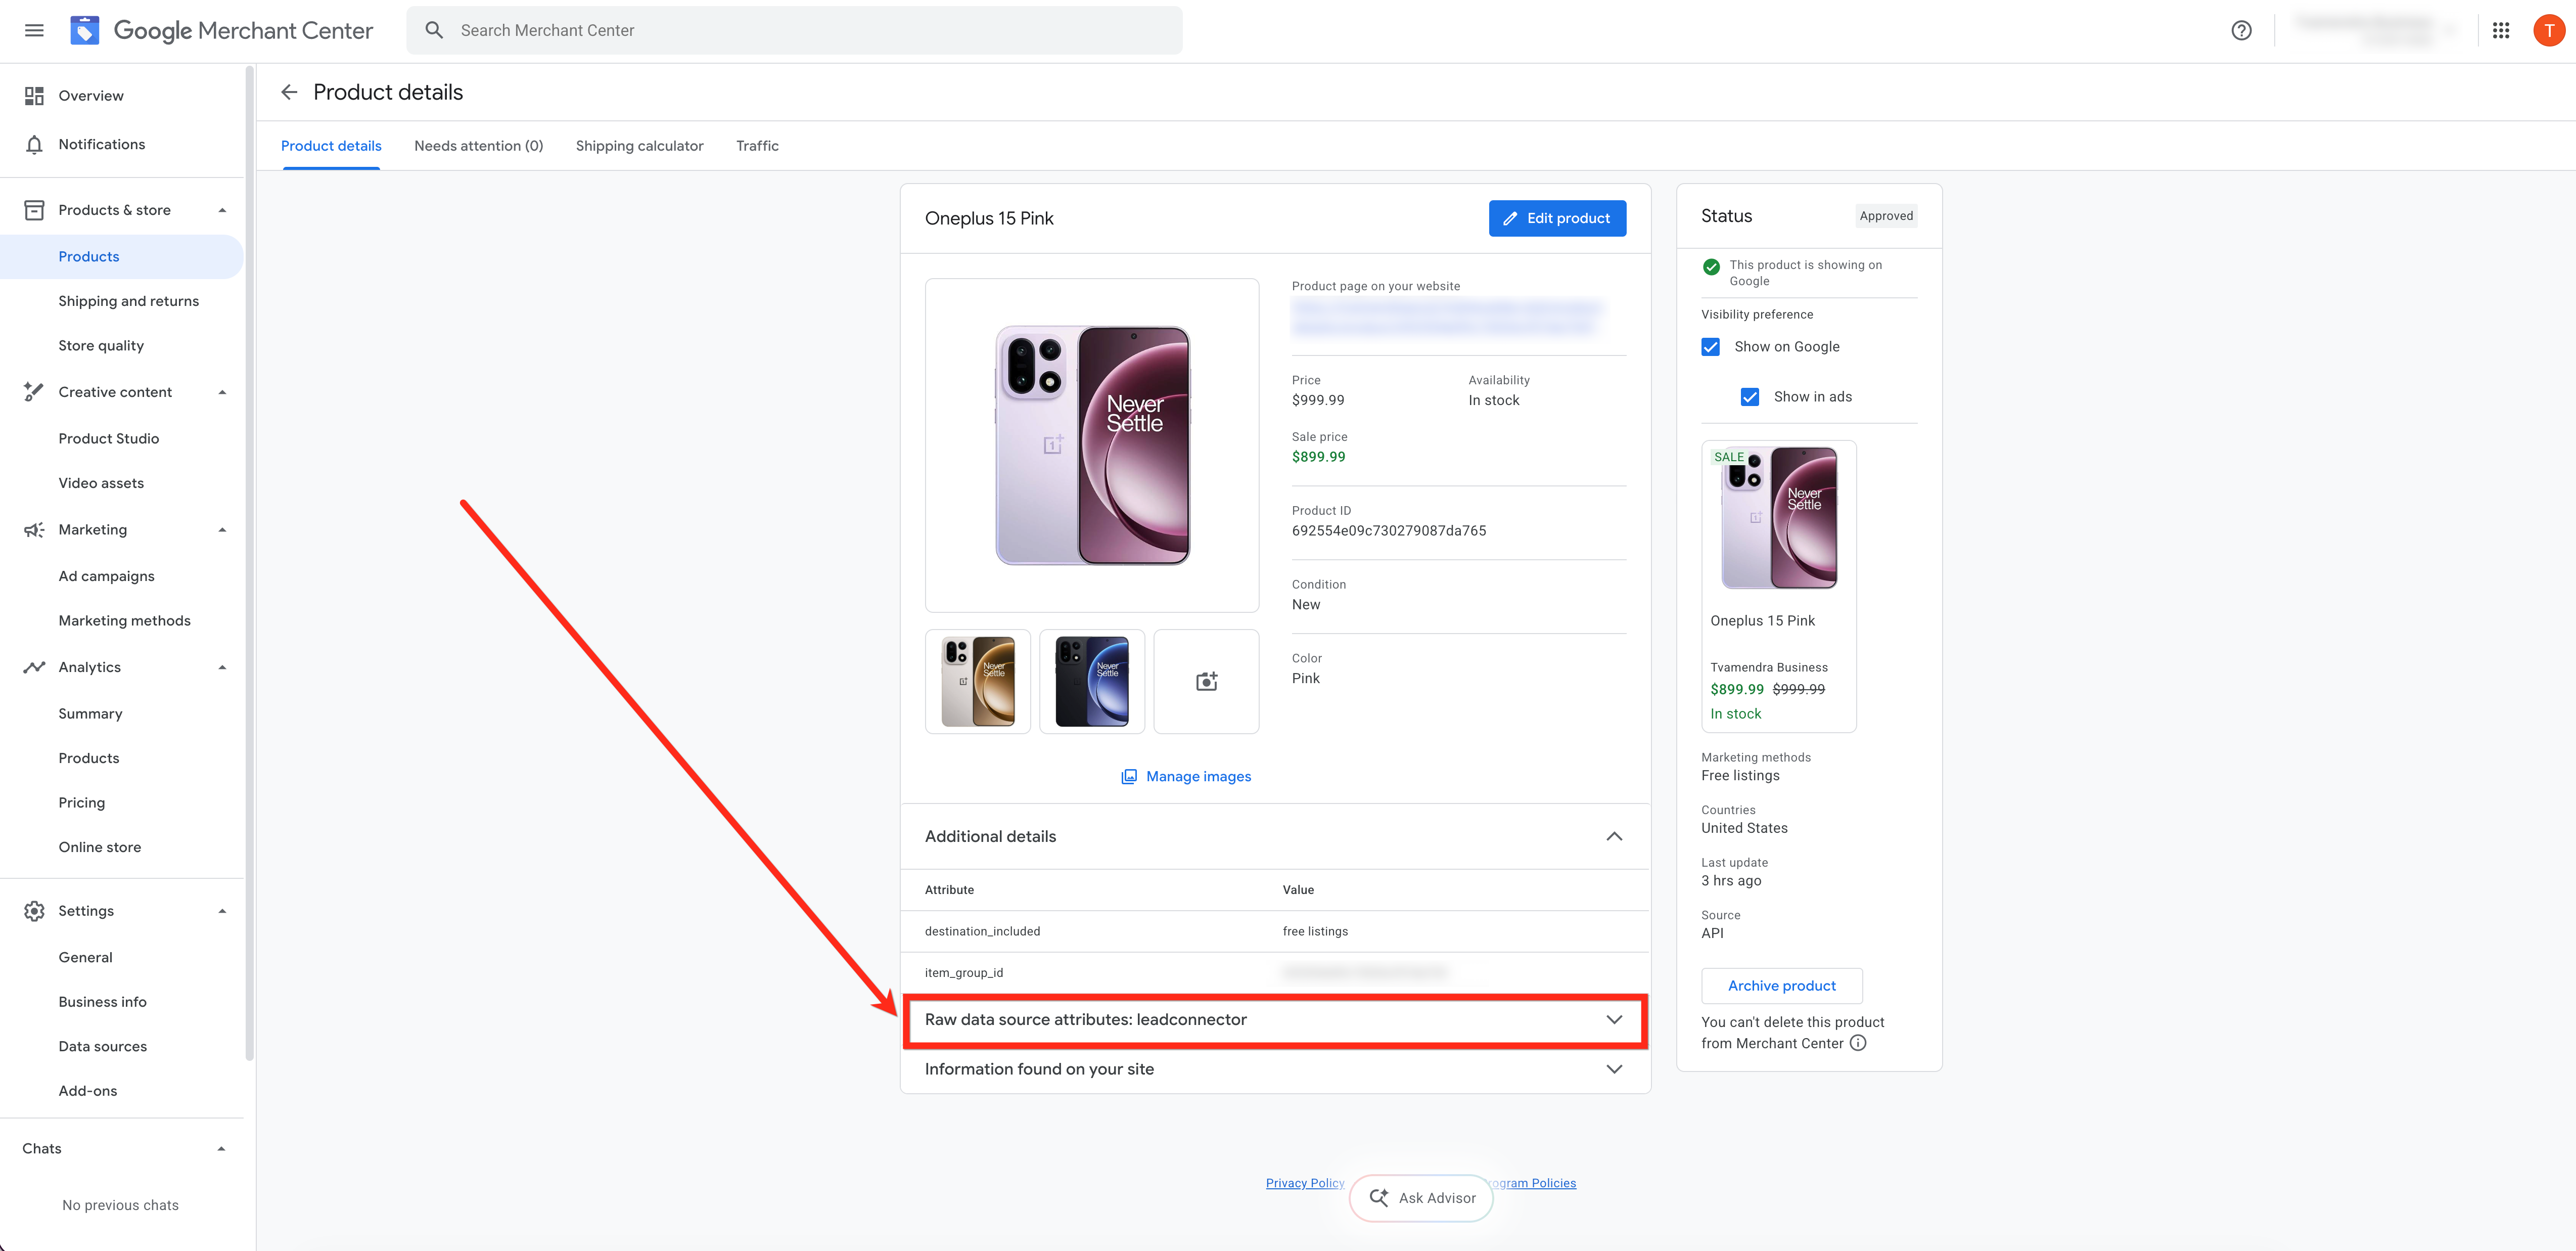Viewport: 2576px width, 1251px height.
Task: Collapse the Additional details section
Action: tap(1613, 836)
